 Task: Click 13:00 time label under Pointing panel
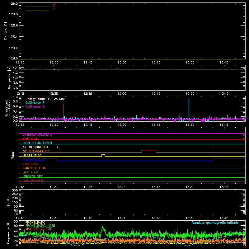[x=122, y=63]
